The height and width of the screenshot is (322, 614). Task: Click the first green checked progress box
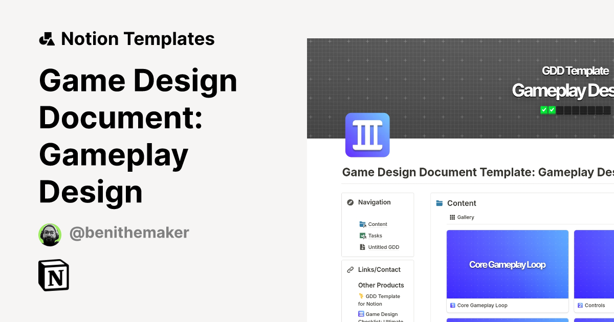click(544, 109)
